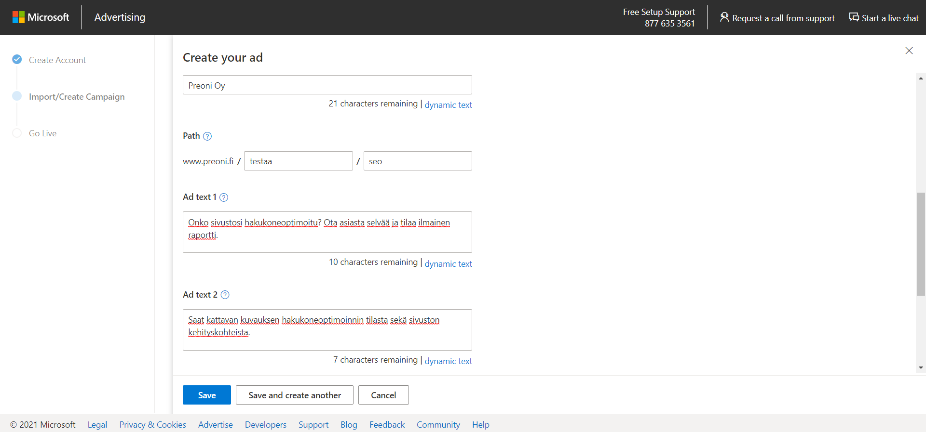The height and width of the screenshot is (432, 926).
Task: Open Path help question icon
Action: point(207,136)
